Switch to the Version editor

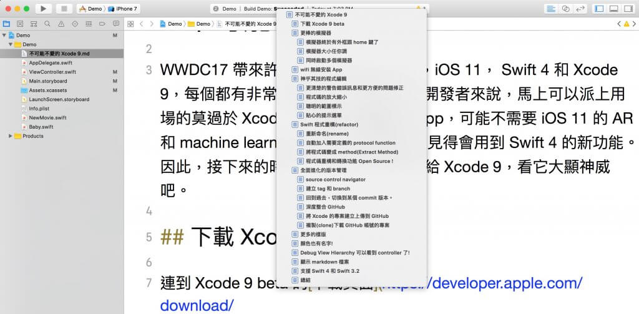[580, 9]
